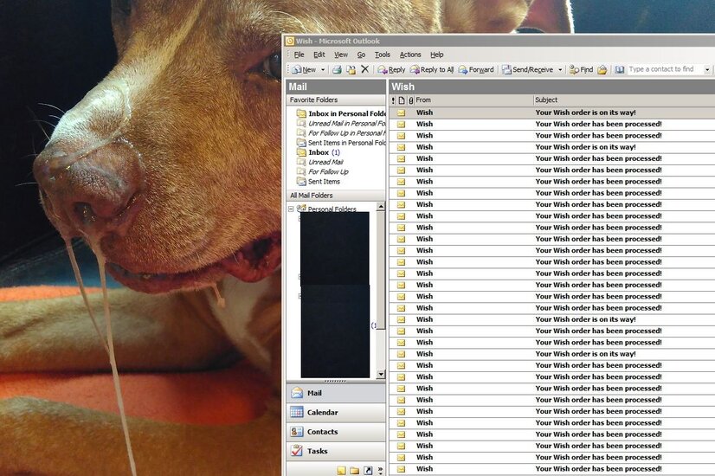
Task: Select the last 'Your Wish order is on its way!' email
Action: 552,354
